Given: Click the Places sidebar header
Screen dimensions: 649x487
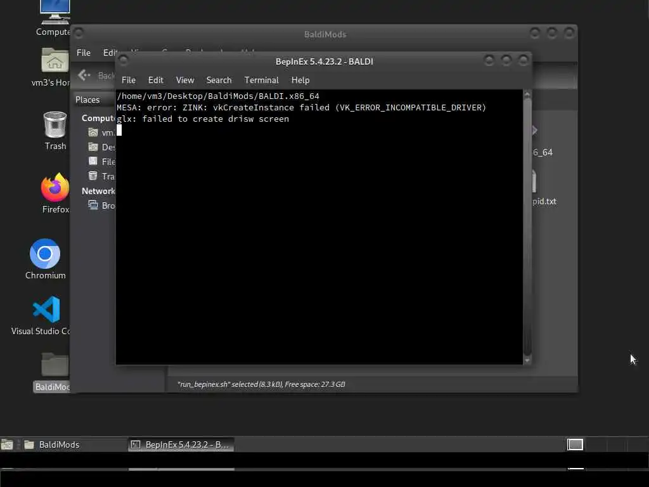Looking at the screenshot, I should (x=87, y=100).
